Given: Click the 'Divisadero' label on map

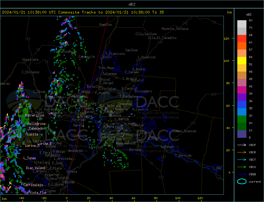Looking at the screenshot, I should point(143,91).
